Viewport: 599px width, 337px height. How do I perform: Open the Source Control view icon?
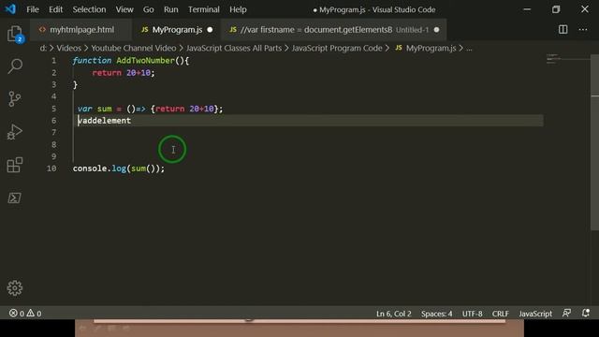[x=15, y=99]
